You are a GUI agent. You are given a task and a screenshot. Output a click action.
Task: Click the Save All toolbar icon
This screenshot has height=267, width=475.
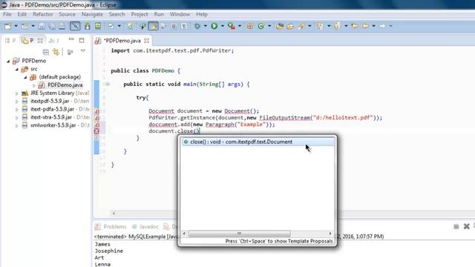tap(52, 27)
